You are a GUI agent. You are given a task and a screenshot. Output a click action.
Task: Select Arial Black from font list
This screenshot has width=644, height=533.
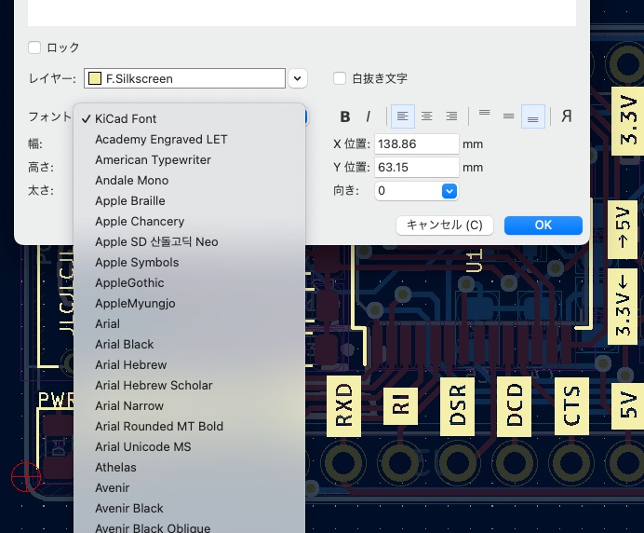(125, 344)
